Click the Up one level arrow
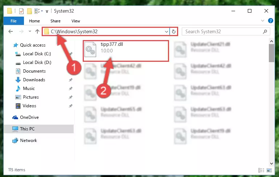Image resolution: width=279 pixels, height=177 pixels. tap(37, 31)
